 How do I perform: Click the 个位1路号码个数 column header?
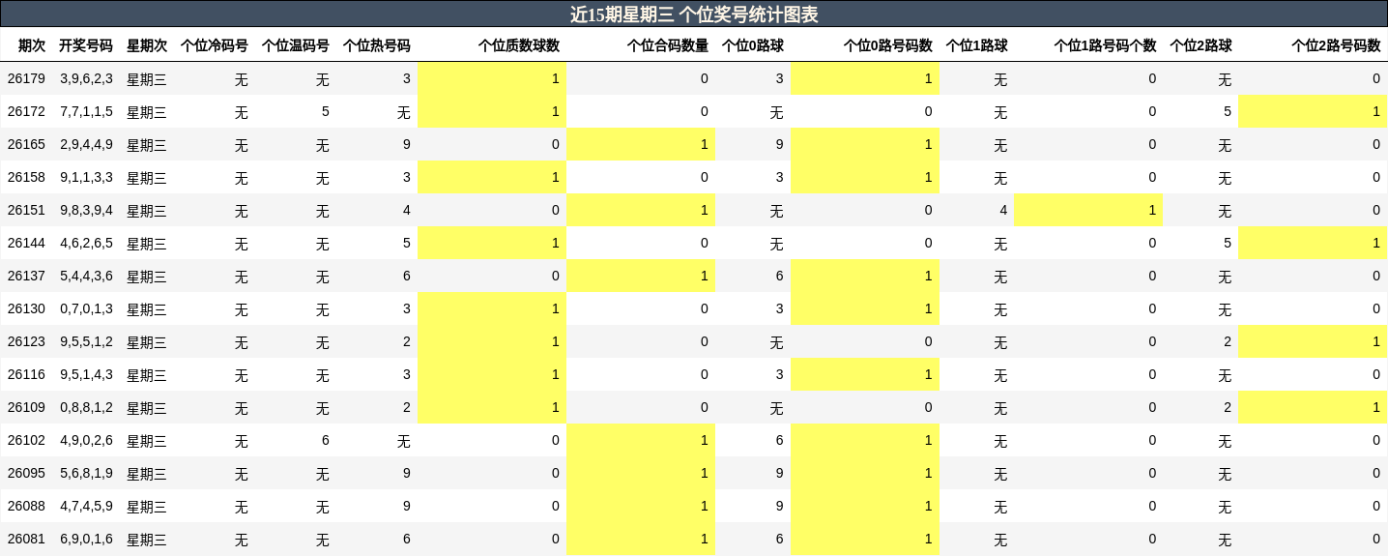[x=1105, y=45]
